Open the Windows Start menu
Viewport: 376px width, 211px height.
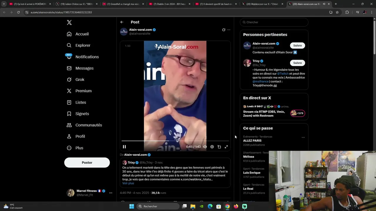[x=132, y=206]
